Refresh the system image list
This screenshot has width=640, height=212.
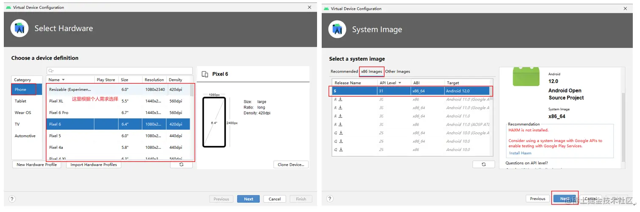click(484, 164)
